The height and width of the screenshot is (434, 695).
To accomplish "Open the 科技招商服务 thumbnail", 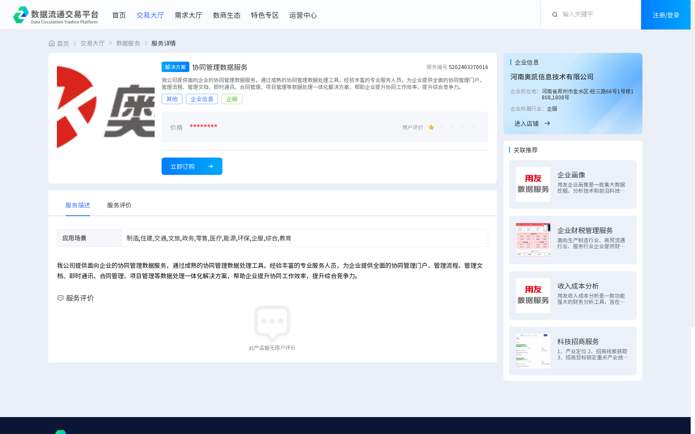I will 533,351.
